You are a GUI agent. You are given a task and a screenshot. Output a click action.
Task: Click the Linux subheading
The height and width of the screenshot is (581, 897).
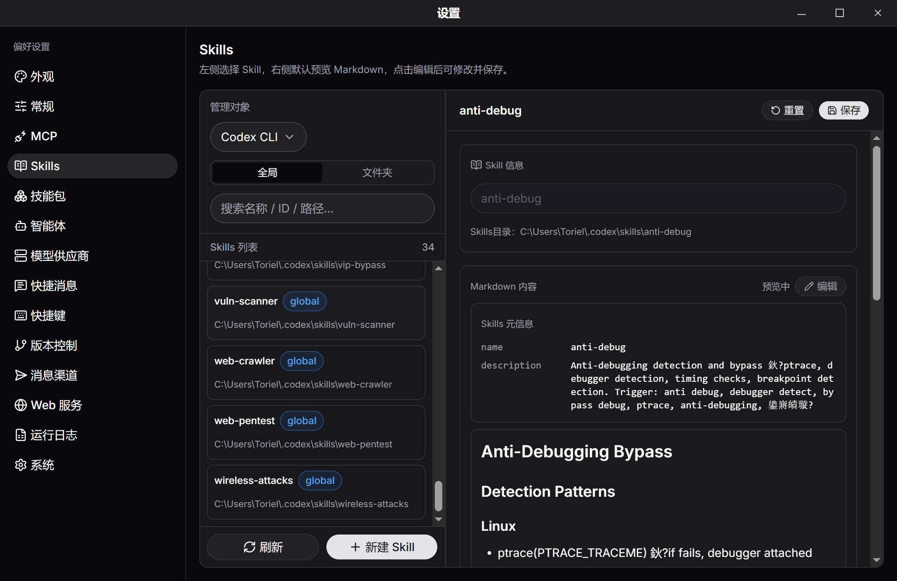(498, 526)
